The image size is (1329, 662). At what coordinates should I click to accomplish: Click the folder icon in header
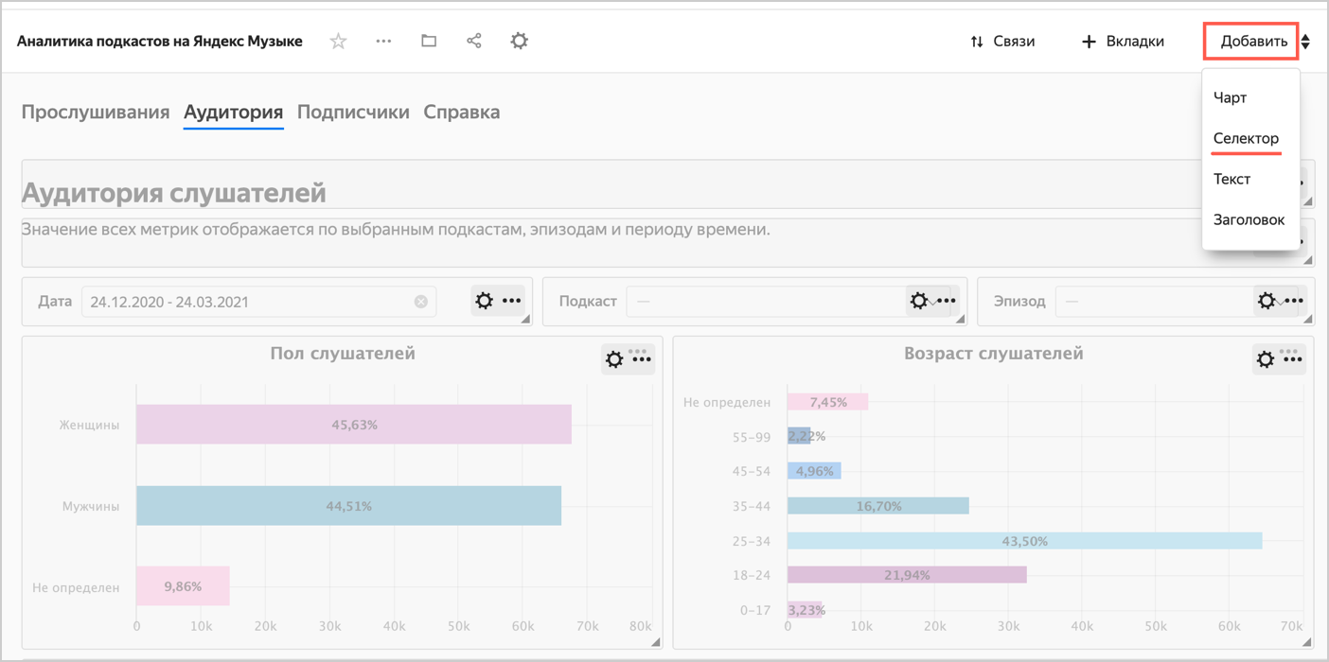429,42
